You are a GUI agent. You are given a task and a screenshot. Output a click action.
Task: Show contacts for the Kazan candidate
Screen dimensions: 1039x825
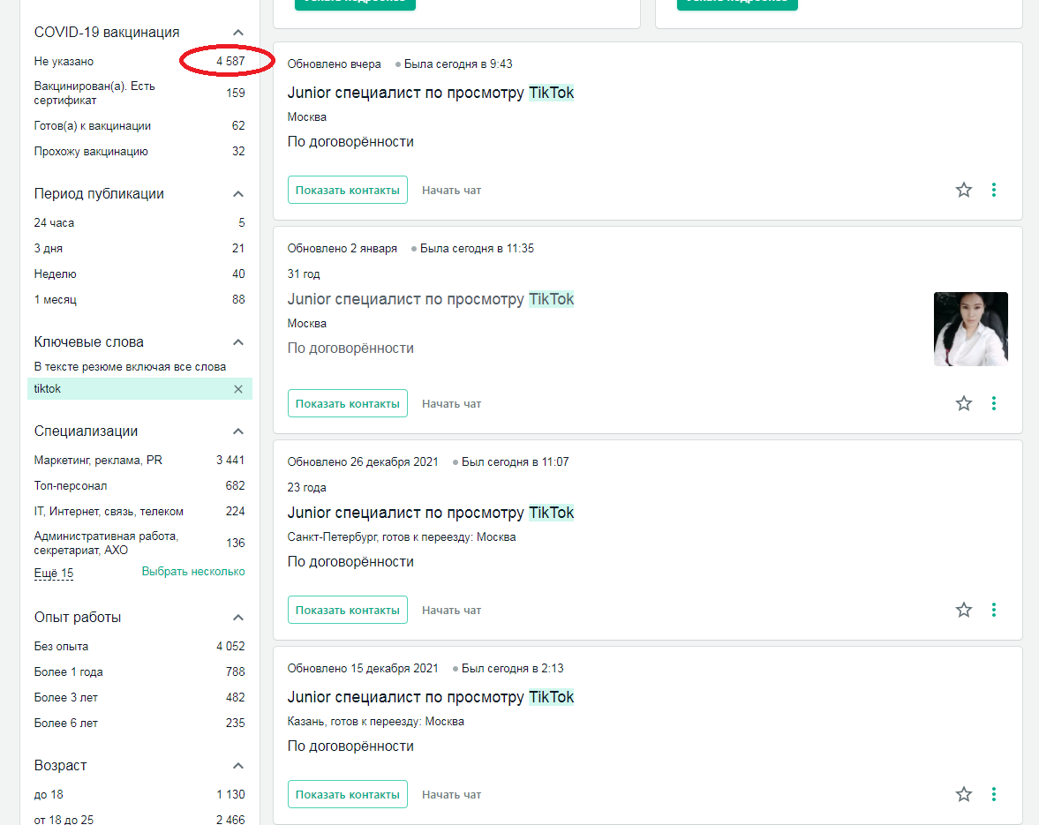coord(347,794)
